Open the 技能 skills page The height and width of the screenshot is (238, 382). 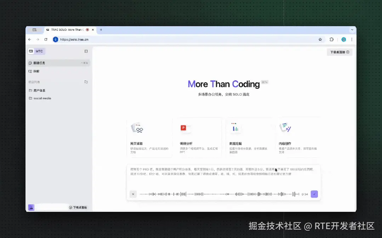(x=59, y=71)
